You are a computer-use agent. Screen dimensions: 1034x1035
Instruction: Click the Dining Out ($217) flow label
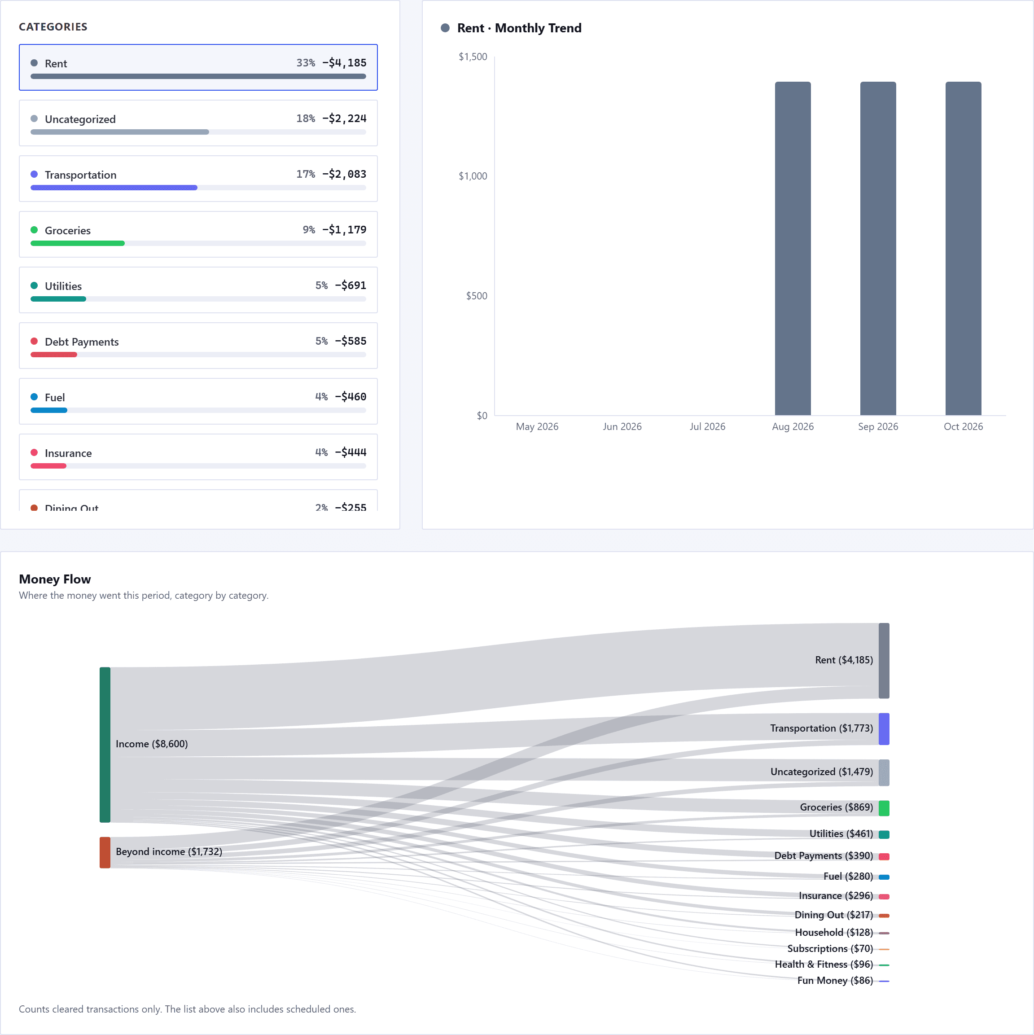[834, 915]
